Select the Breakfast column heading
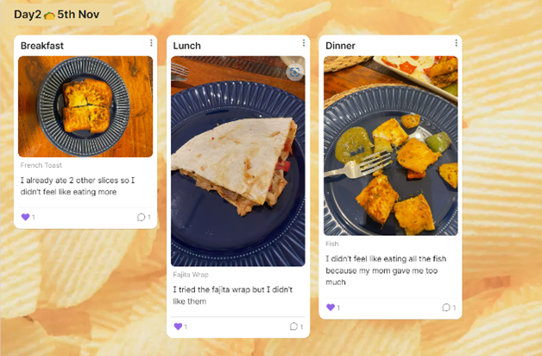 42,46
